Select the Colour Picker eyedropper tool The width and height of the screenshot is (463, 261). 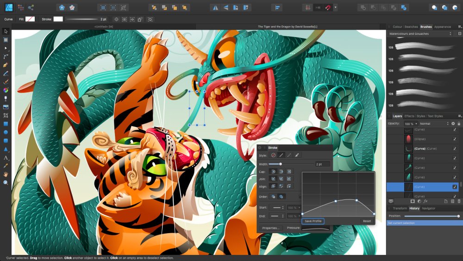click(6, 166)
